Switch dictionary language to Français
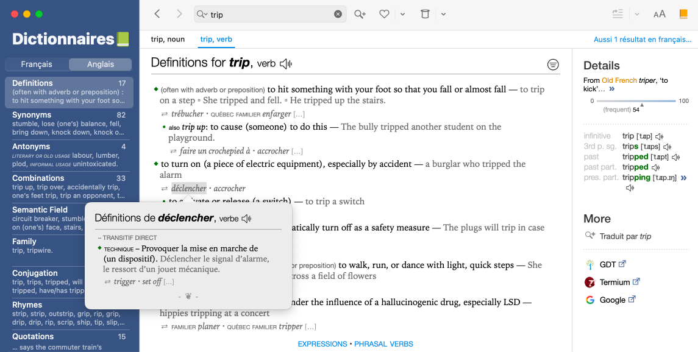 [x=37, y=64]
